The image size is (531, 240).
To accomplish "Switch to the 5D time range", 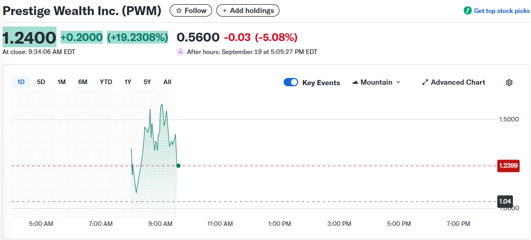I will 41,82.
